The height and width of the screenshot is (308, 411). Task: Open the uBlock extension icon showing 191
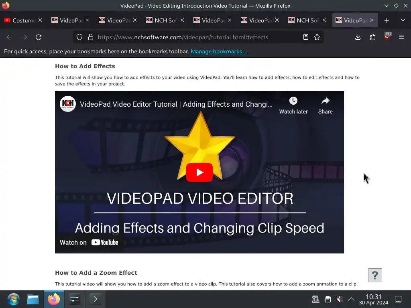tap(387, 36)
